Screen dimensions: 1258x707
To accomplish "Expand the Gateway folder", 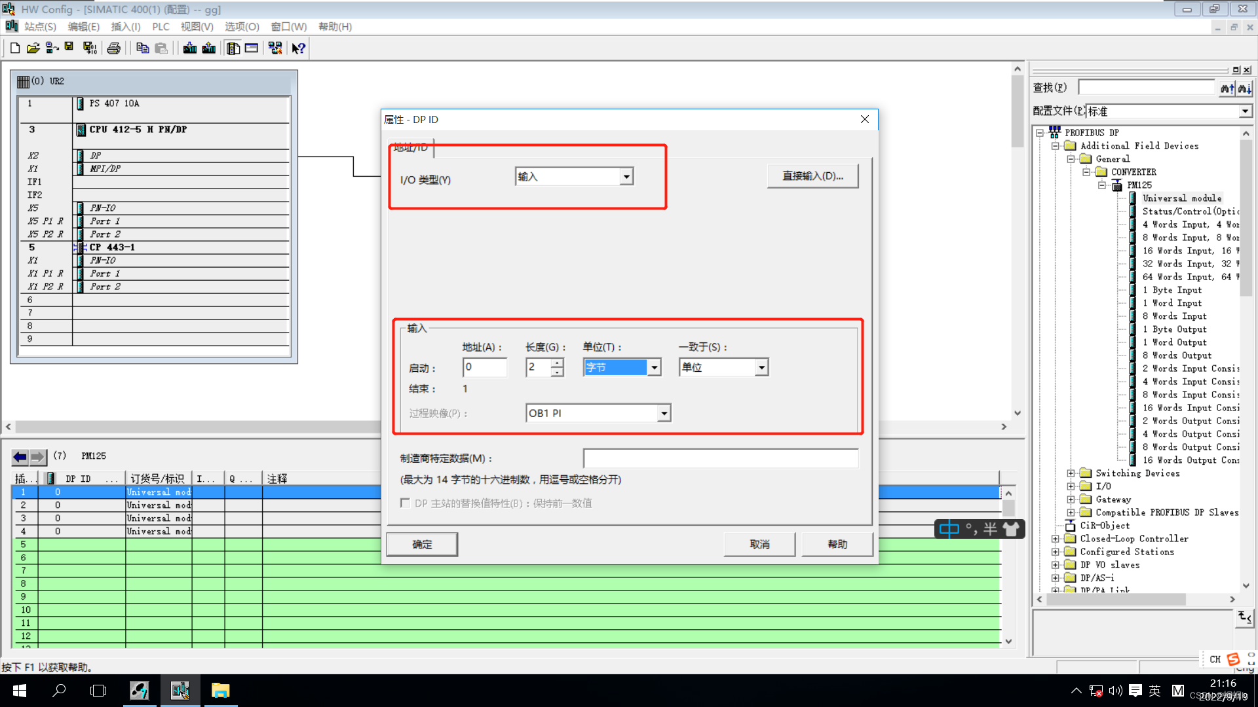I will click(1071, 499).
